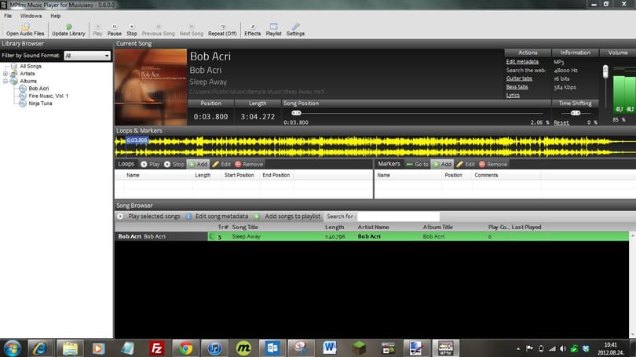Open iTunes from the taskbar

coord(214,348)
